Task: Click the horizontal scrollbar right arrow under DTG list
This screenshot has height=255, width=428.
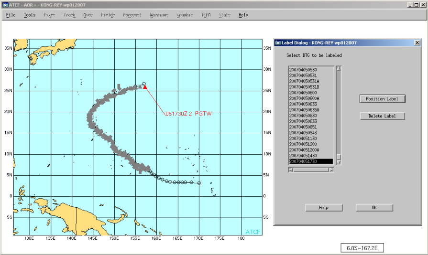Action: 331,169
